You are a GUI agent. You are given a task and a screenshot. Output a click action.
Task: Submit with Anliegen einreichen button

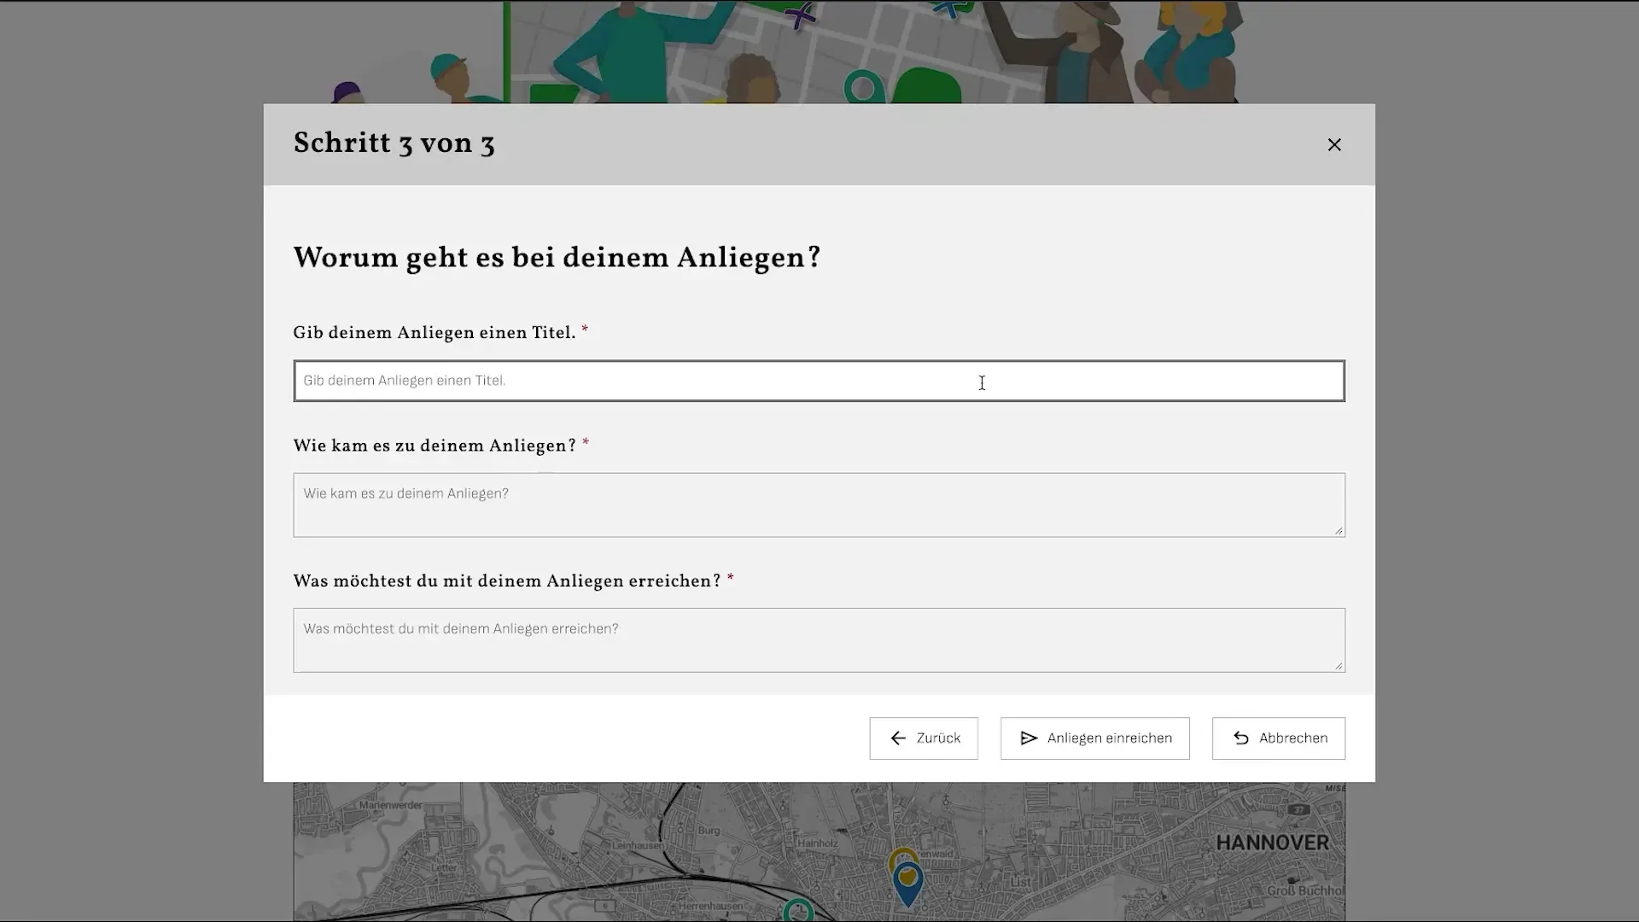(x=1094, y=738)
